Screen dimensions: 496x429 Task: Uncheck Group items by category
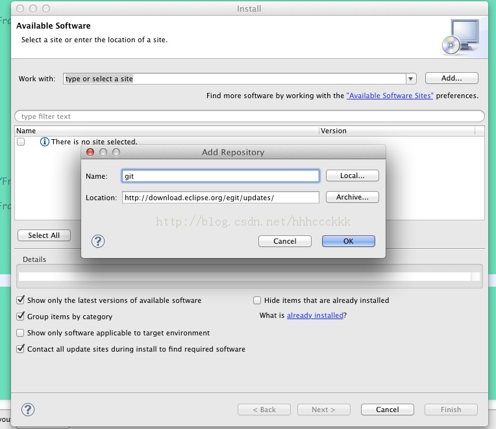[x=20, y=316]
